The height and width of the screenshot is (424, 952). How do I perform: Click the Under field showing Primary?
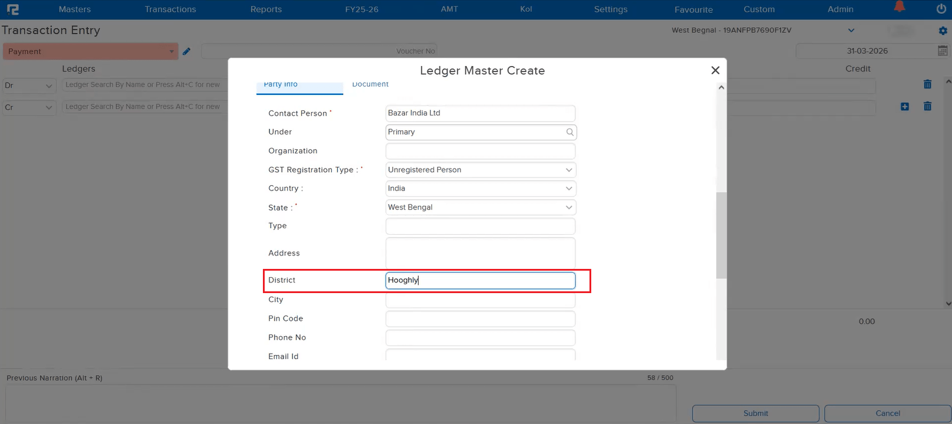[x=480, y=132]
